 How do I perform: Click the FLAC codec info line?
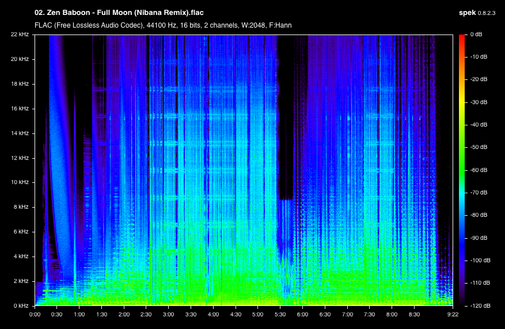click(x=163, y=25)
